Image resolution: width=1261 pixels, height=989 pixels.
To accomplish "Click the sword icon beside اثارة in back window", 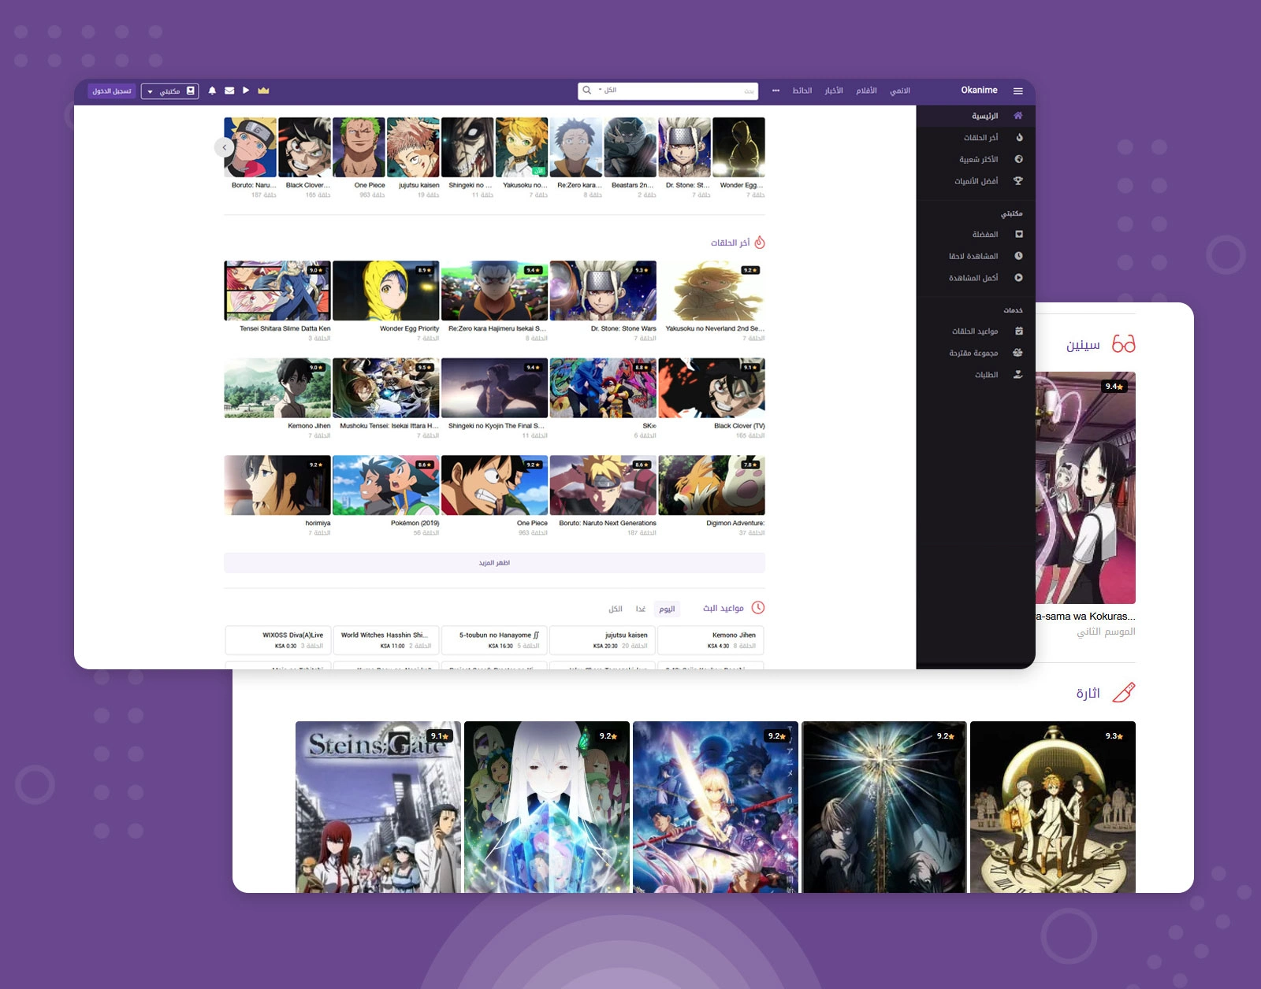I will point(1123,693).
